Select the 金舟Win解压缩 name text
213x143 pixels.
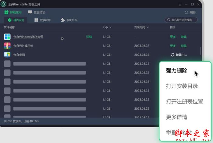23,46
